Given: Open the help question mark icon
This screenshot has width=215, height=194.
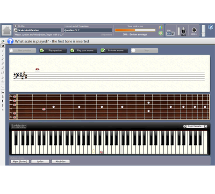Looking at the screenshot, I should 211,27.
